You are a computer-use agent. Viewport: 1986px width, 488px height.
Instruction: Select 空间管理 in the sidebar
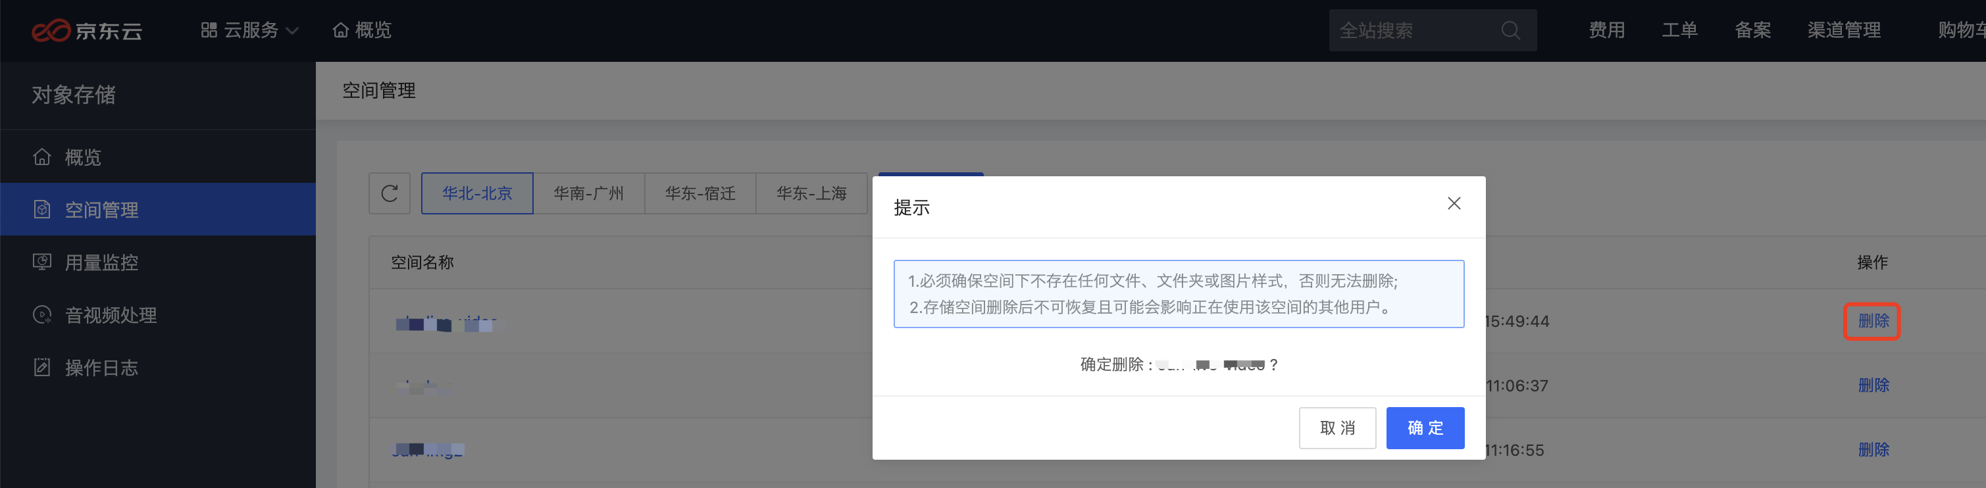158,209
